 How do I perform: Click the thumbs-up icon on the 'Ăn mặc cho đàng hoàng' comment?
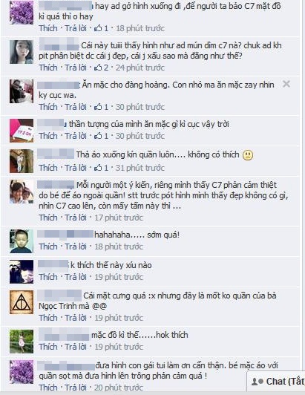pos(98,107)
